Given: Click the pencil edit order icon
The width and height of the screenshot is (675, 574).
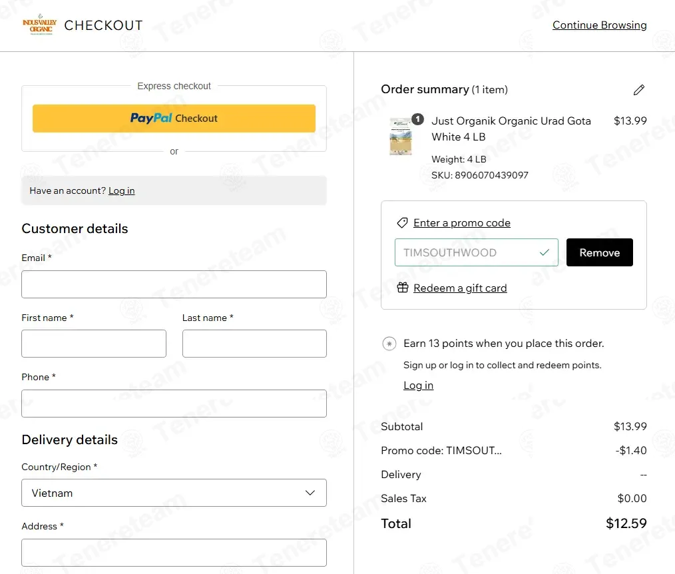Looking at the screenshot, I should (x=639, y=90).
